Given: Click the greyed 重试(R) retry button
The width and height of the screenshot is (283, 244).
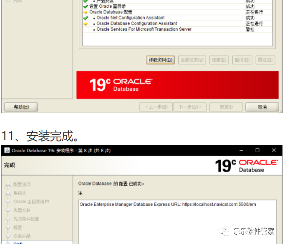Looking at the screenshot, I should point(242,60).
